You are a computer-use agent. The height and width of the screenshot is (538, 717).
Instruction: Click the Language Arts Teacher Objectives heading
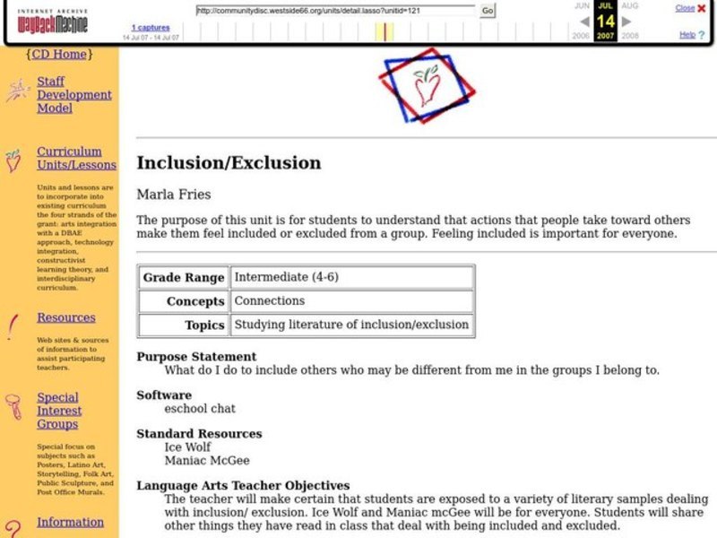coord(243,485)
